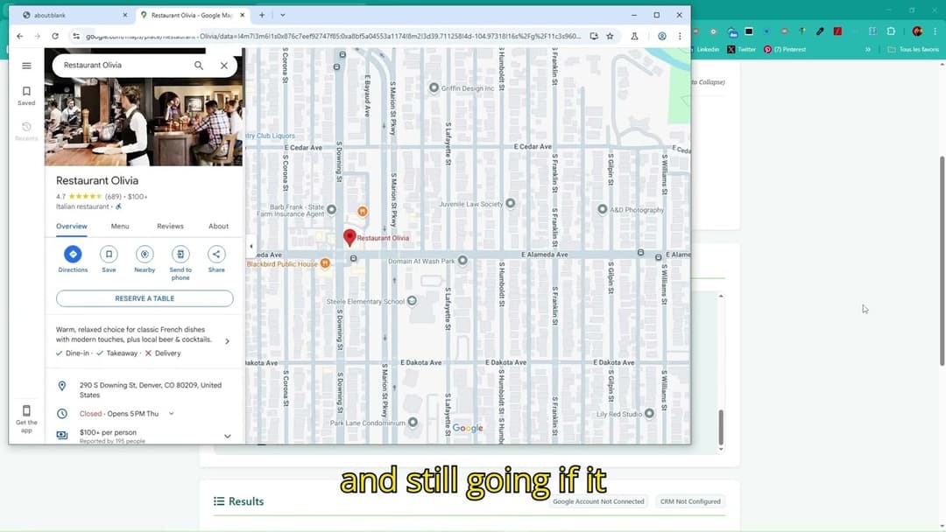
Task: Click the red Restaurant Olivia map pin
Action: [349, 237]
